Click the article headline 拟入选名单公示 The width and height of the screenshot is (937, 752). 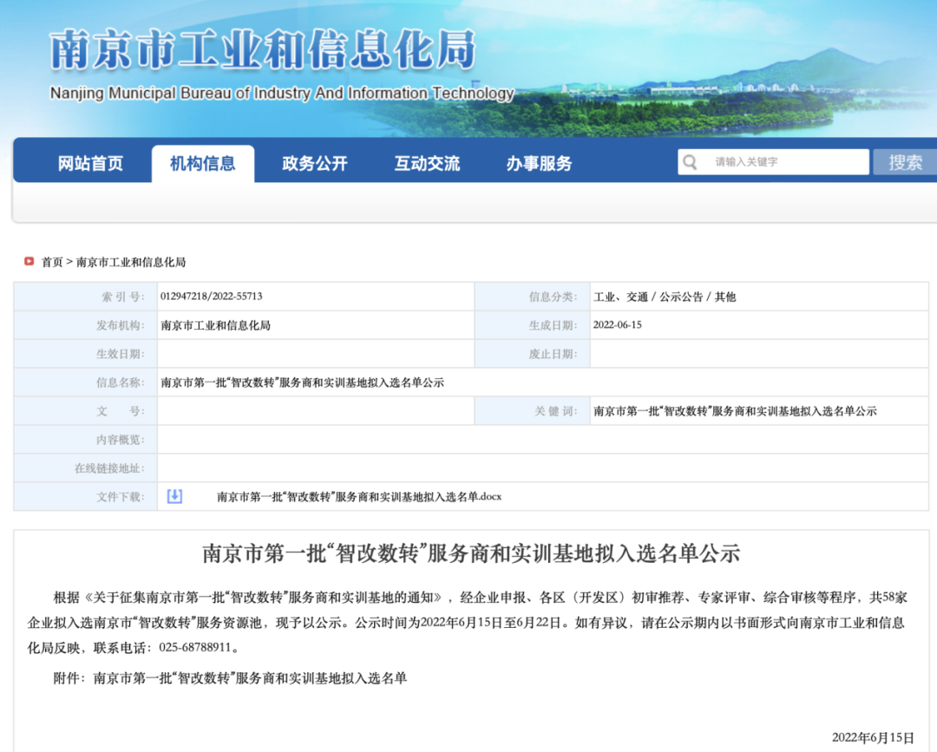tap(471, 553)
